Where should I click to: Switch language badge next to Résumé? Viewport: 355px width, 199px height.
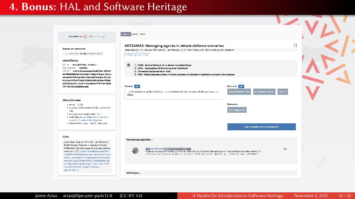[x=137, y=86]
